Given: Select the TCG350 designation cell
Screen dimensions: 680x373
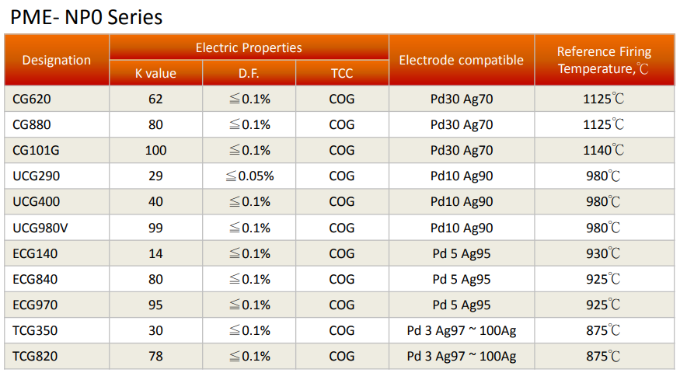Looking at the screenshot, I should (x=57, y=330).
